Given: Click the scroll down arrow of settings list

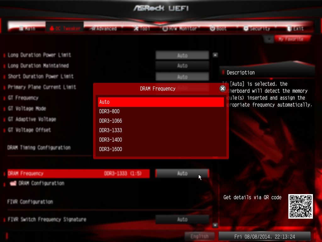Looking at the screenshot, I should (215, 225).
